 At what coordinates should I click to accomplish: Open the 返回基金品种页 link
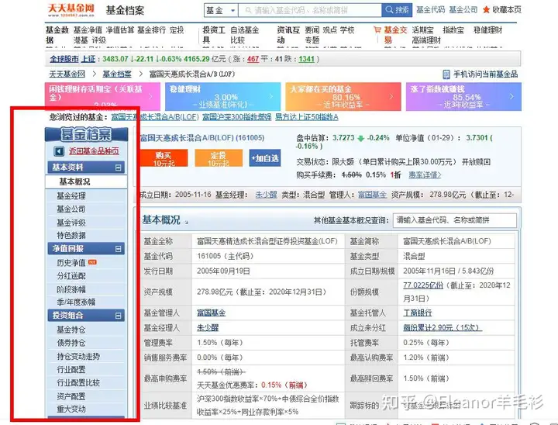click(94, 151)
